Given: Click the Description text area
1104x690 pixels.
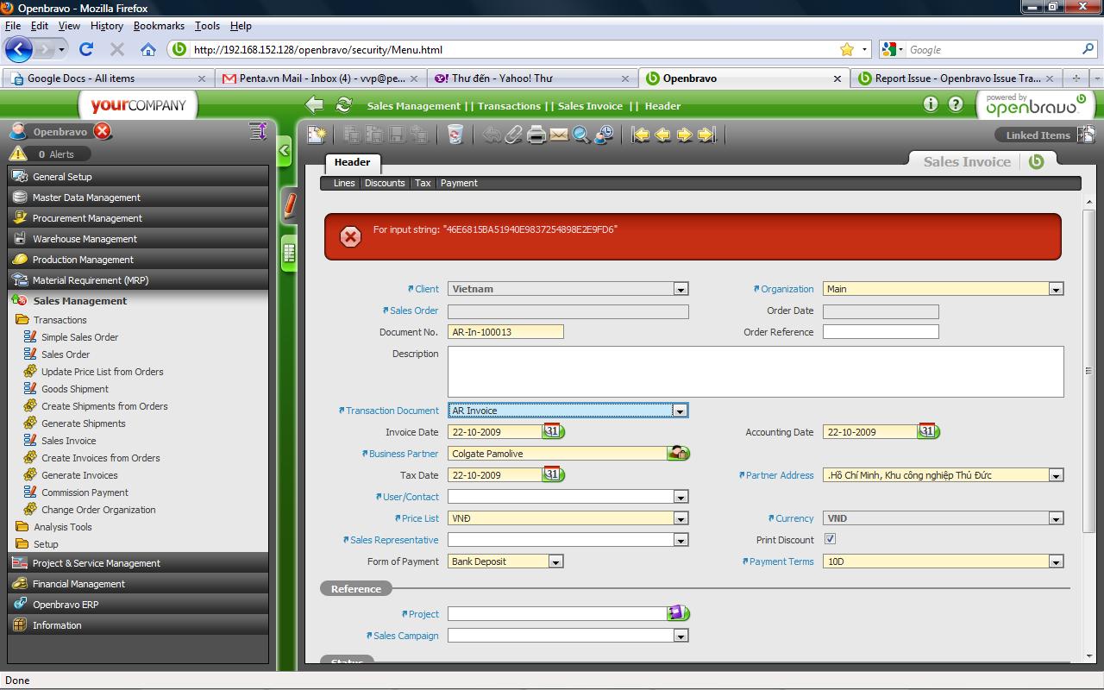Looking at the screenshot, I should point(755,372).
